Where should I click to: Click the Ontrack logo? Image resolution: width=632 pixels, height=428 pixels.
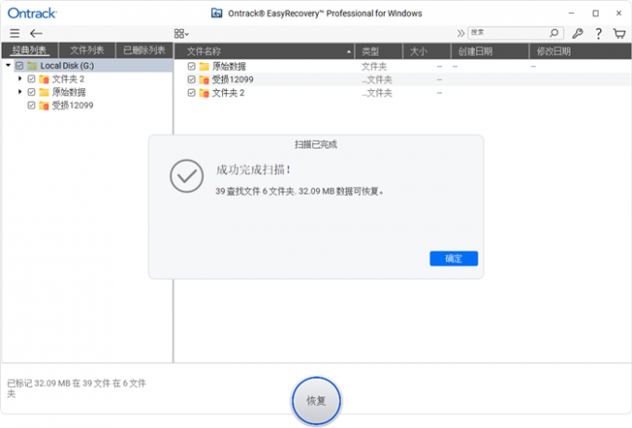click(x=33, y=13)
